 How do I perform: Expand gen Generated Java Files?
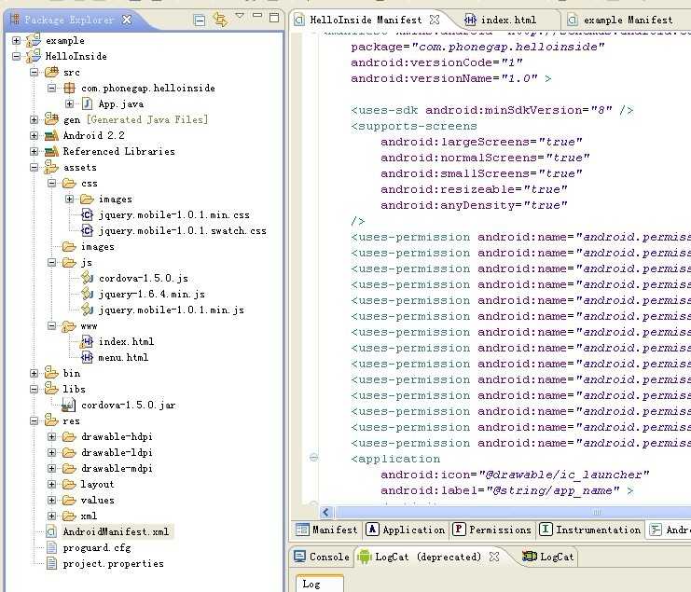click(x=34, y=120)
